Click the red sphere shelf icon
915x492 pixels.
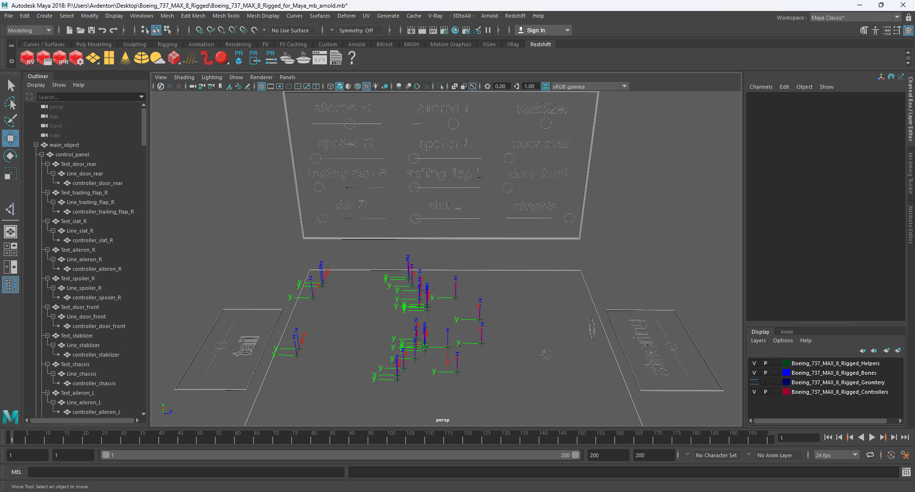click(x=222, y=58)
